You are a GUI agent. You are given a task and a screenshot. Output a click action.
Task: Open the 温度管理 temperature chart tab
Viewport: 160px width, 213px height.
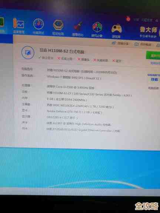point(19,26)
